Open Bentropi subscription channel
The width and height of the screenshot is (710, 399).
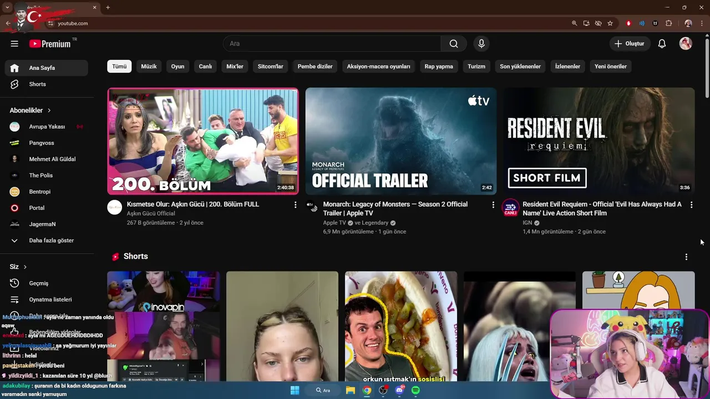47,192
